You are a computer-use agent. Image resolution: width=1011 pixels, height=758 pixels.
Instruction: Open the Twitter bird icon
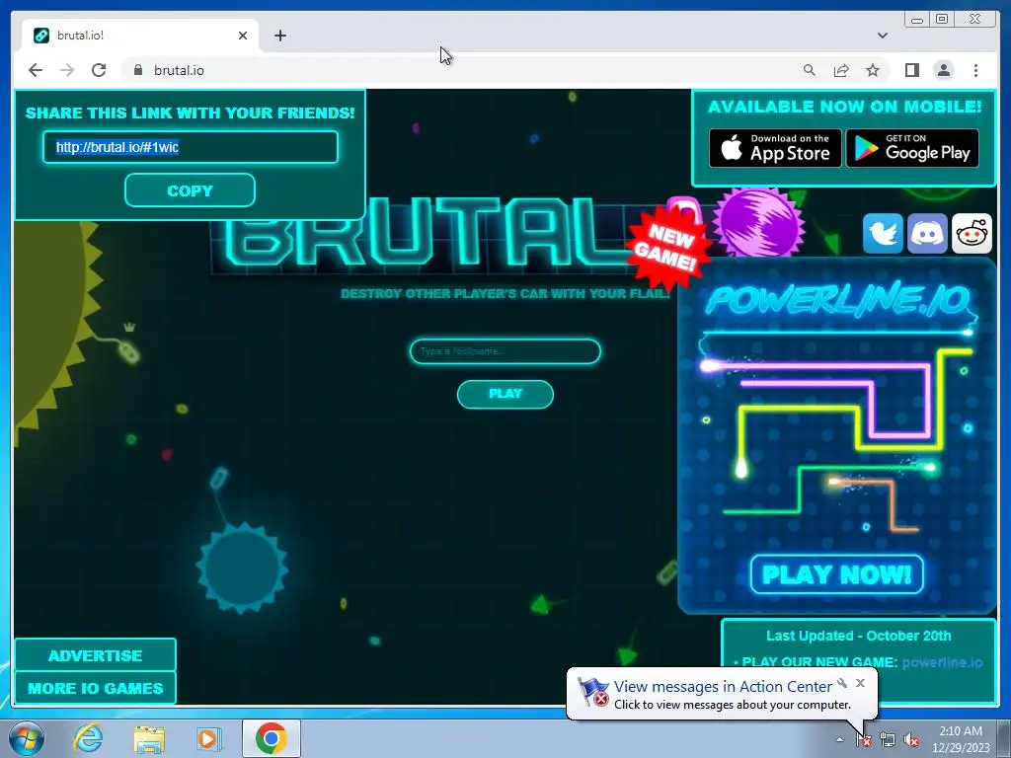(883, 233)
